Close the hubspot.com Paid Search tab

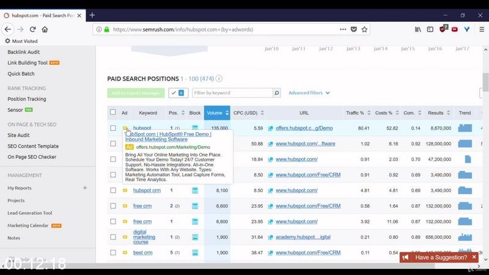click(79, 15)
